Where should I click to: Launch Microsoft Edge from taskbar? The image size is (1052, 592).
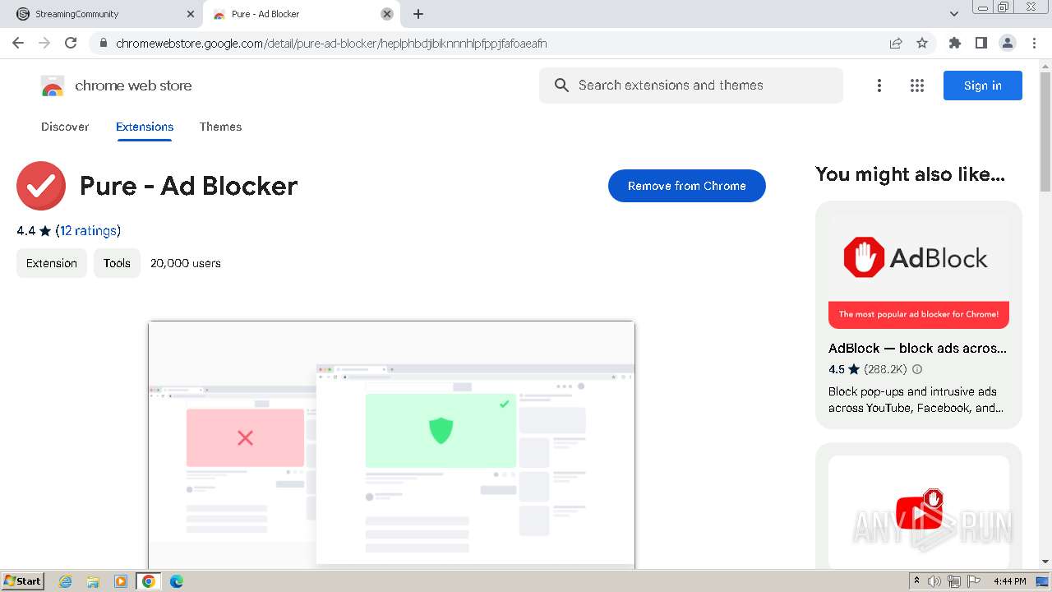(x=176, y=581)
